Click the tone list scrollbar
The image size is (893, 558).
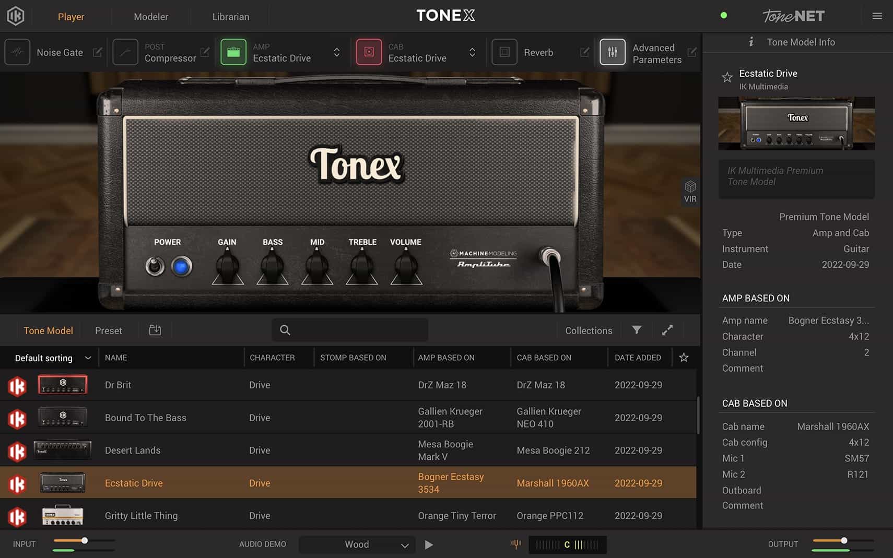698,415
